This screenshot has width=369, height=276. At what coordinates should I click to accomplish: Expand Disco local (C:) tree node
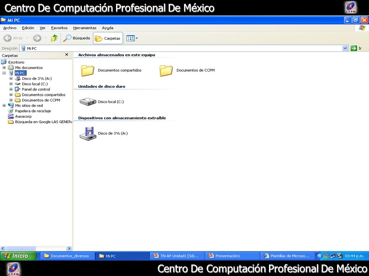pyautogui.click(x=11, y=84)
